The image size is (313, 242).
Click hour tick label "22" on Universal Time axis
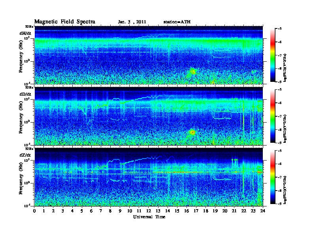point(244,211)
